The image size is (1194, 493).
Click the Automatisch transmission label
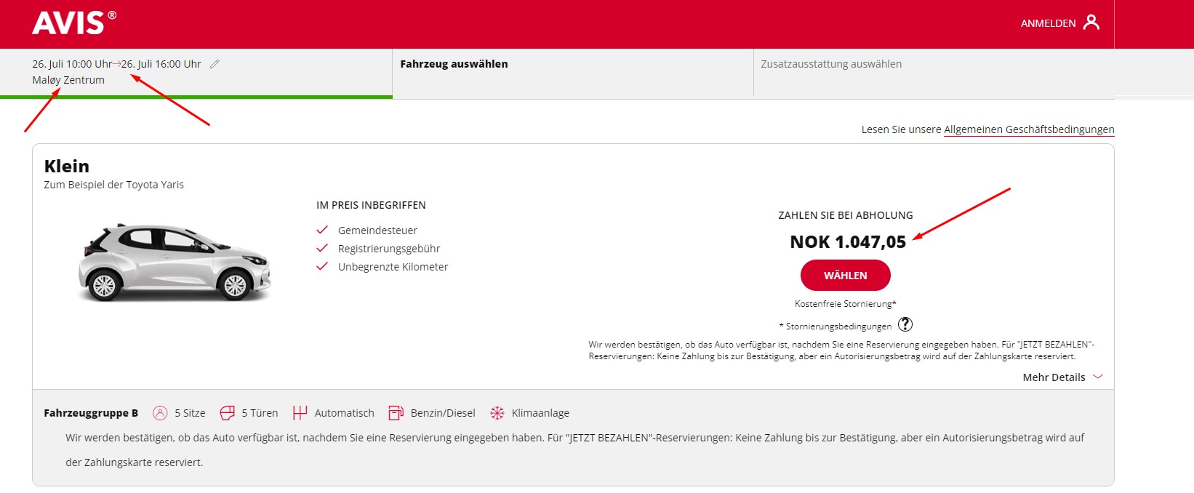pyautogui.click(x=345, y=413)
